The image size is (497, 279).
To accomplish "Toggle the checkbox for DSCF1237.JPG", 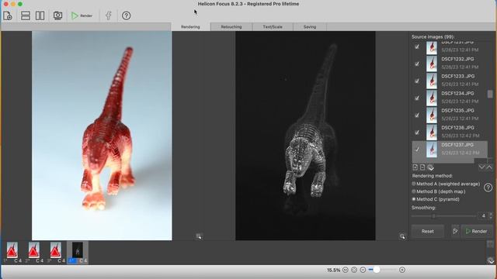I will click(417, 150).
